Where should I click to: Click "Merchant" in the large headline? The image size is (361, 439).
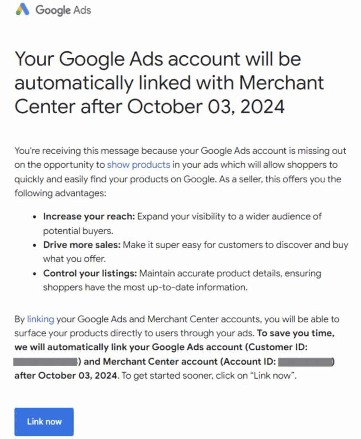tap(281, 83)
